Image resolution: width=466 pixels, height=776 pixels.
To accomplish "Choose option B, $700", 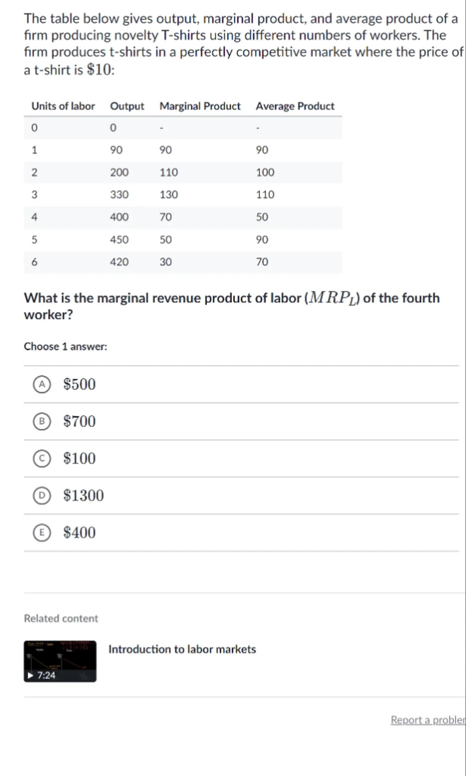I will [x=42, y=421].
